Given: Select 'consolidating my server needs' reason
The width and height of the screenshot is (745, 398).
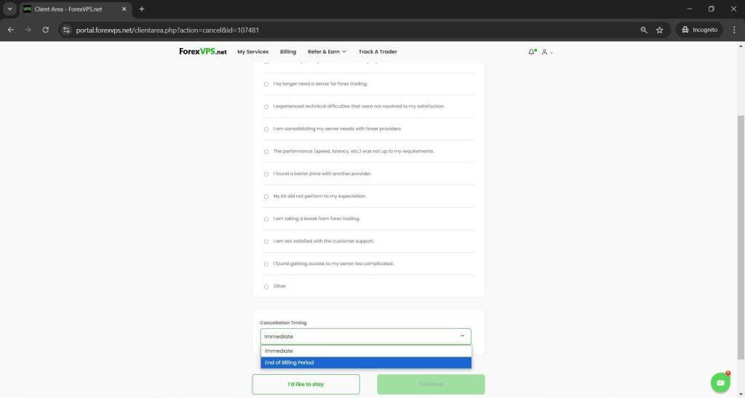Looking at the screenshot, I should coord(266,129).
